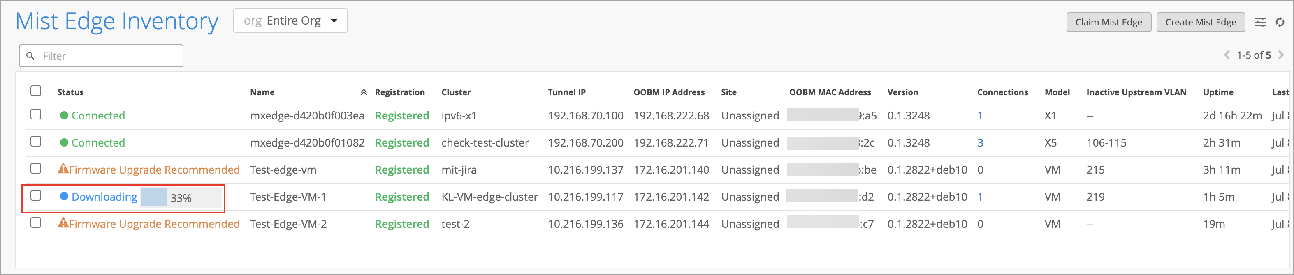Screen dimensions: 1294x275
Task: Open the Entire Org dropdown
Action: click(290, 21)
